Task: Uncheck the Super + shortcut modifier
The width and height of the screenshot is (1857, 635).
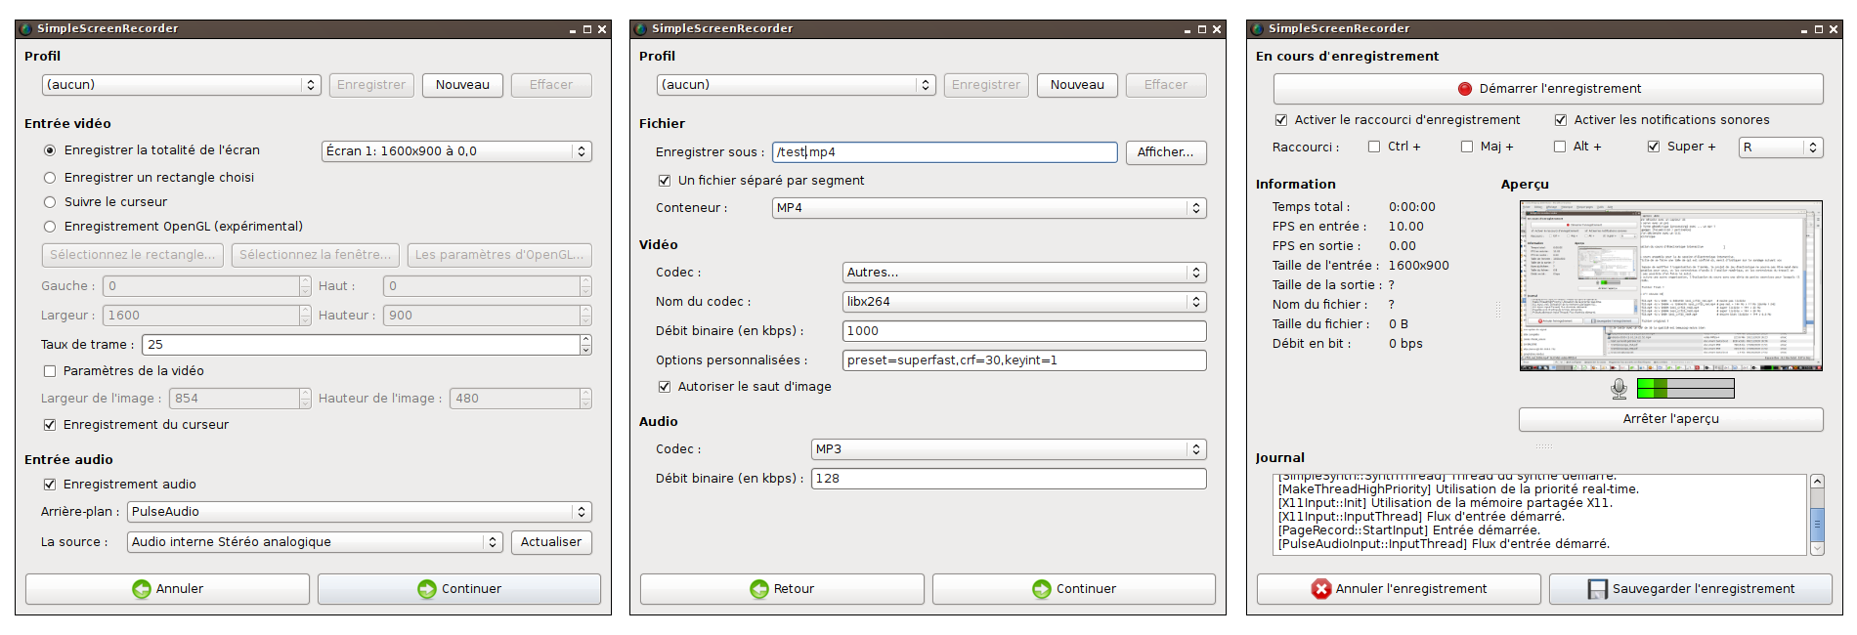Action: (x=1654, y=147)
